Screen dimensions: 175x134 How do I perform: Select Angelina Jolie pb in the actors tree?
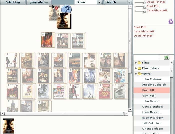click(152, 85)
